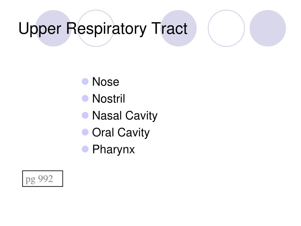
Task: Select the Pharynx bullet text
Action: tap(113, 150)
